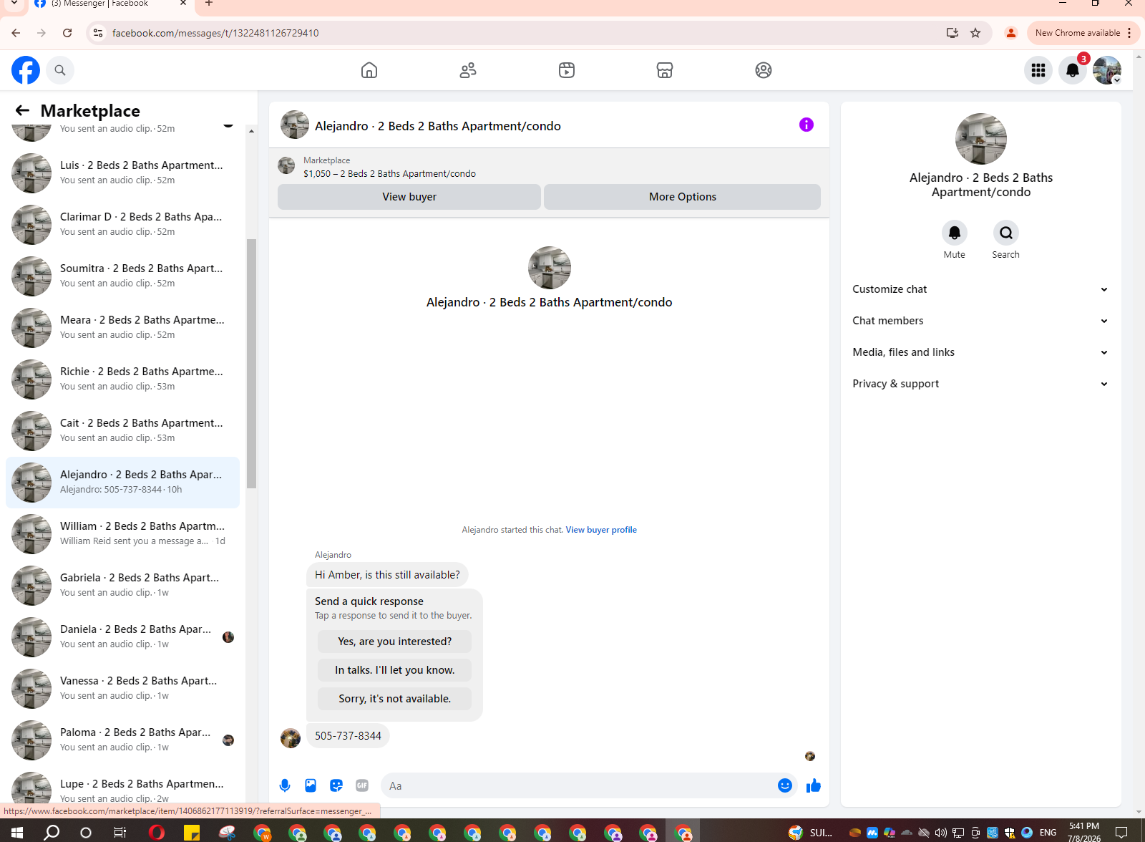Open the Facebook home logo

click(26, 70)
